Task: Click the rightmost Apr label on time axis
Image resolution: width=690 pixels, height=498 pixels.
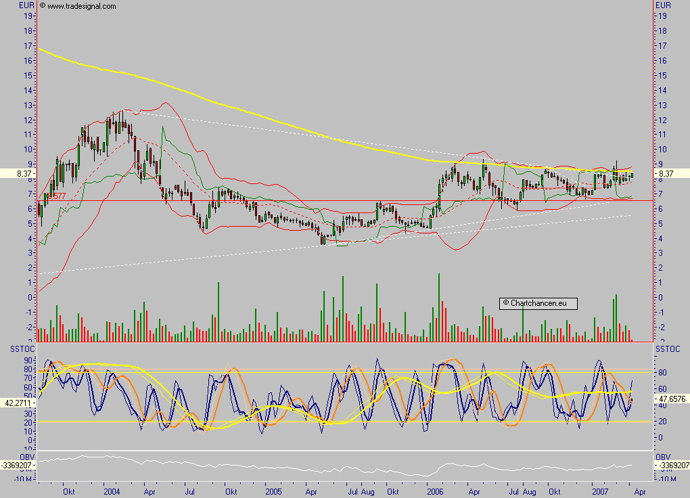Action: (x=639, y=492)
